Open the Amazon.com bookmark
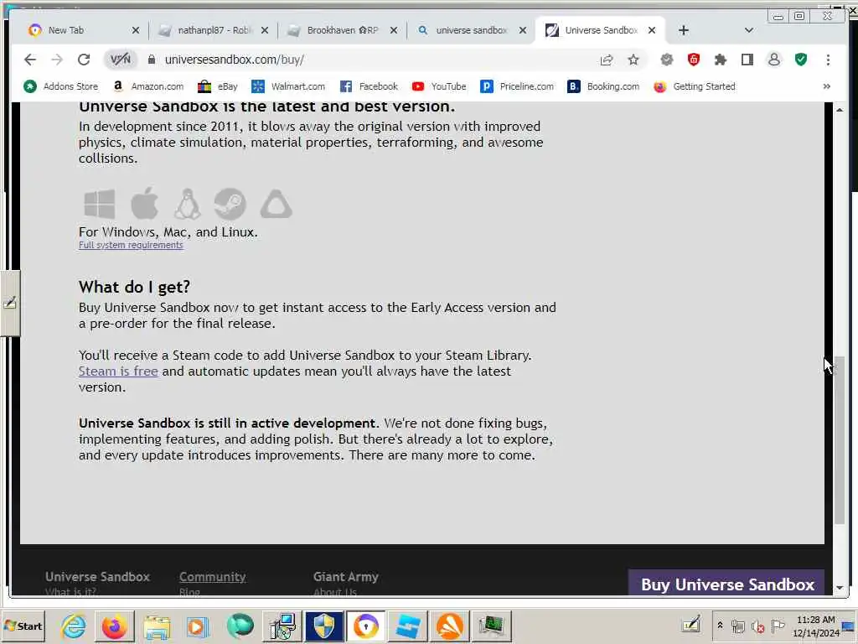 [x=147, y=86]
